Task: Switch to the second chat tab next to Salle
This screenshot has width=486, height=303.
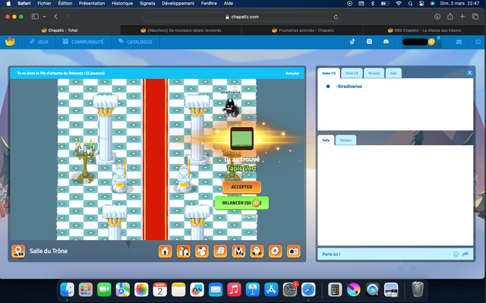Action: click(346, 140)
